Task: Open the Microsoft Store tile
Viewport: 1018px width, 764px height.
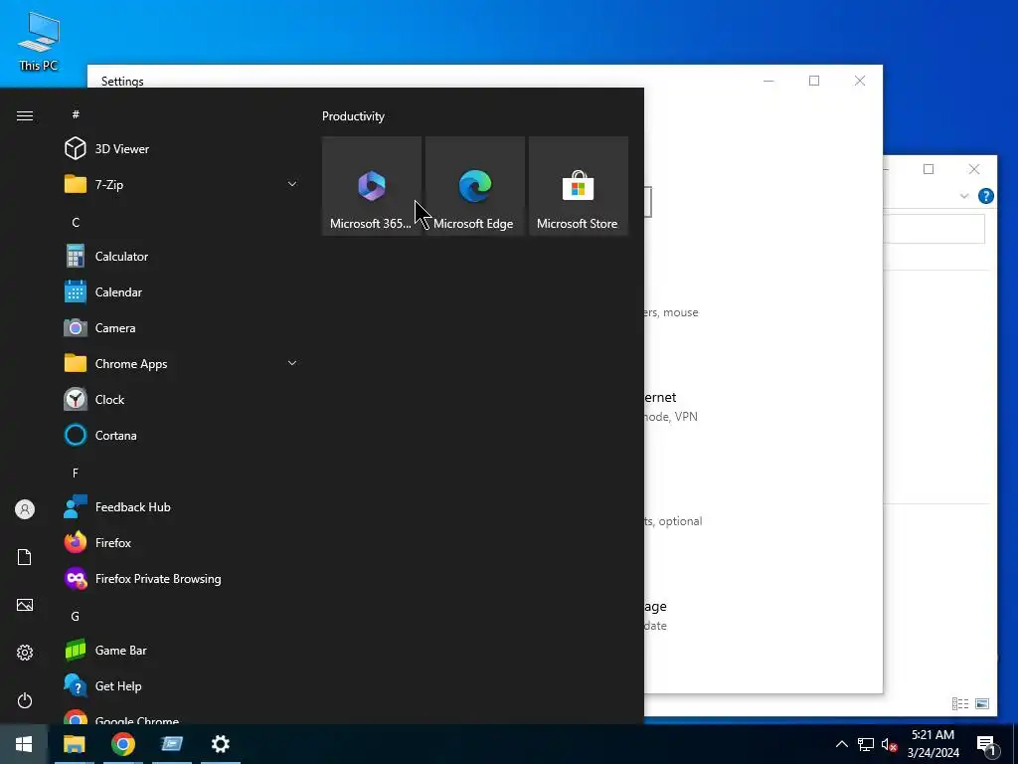Action: click(x=579, y=186)
